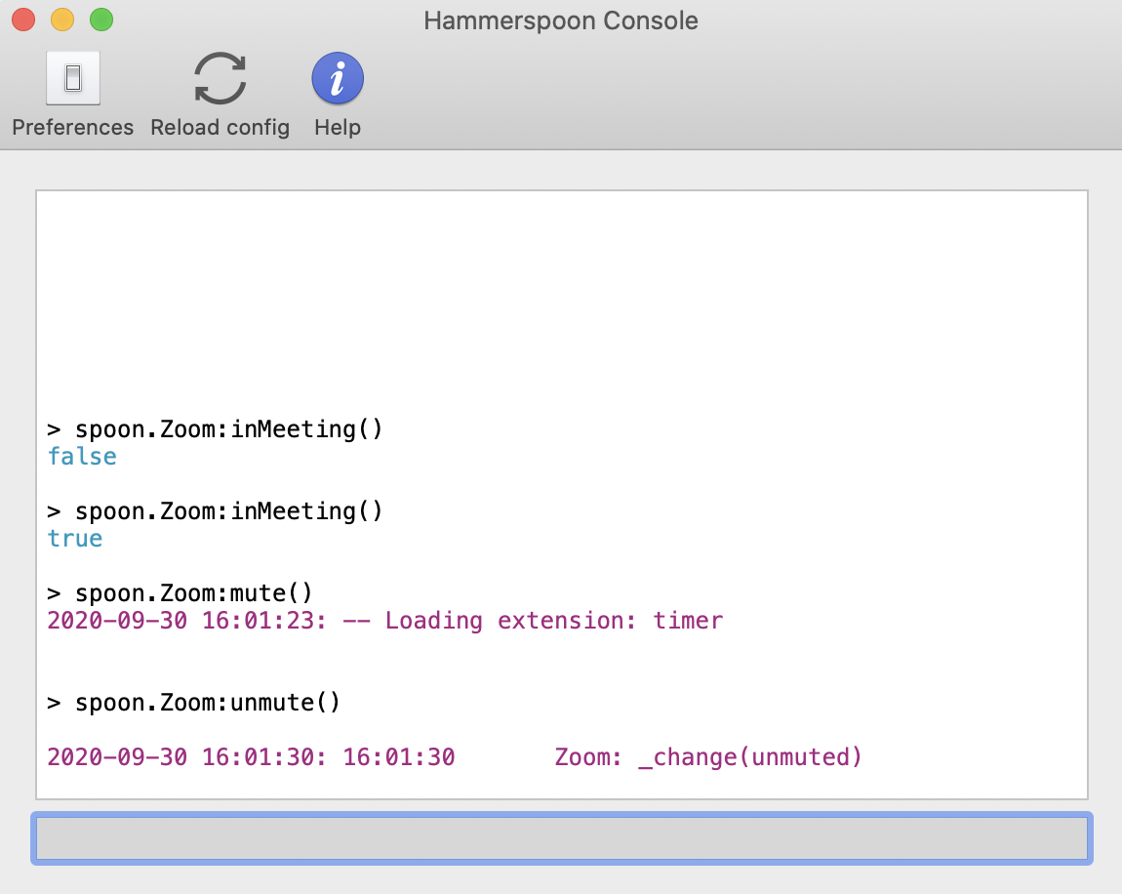Click the blank area atop console output
Image resolution: width=1122 pixels, height=894 pixels.
[x=561, y=293]
